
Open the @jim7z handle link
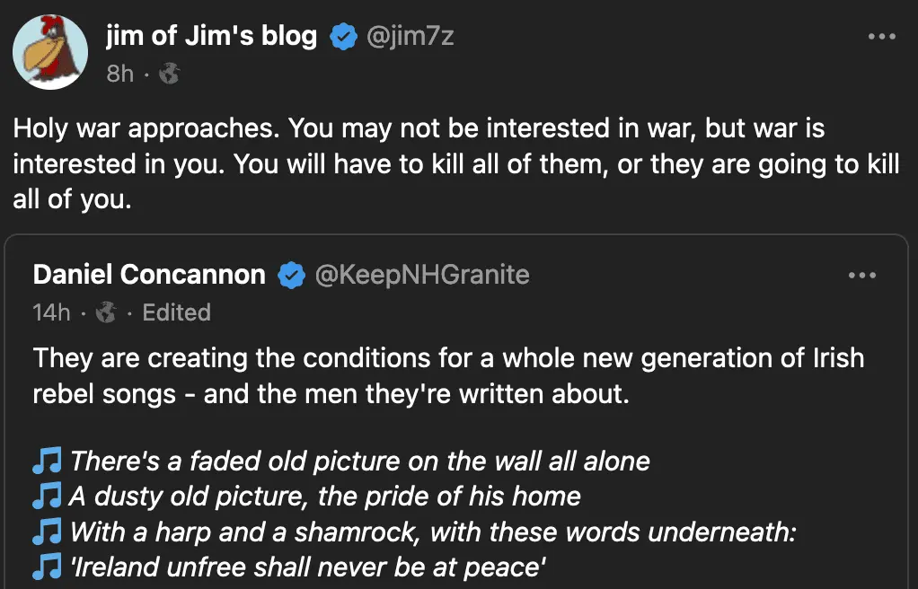[x=413, y=37]
